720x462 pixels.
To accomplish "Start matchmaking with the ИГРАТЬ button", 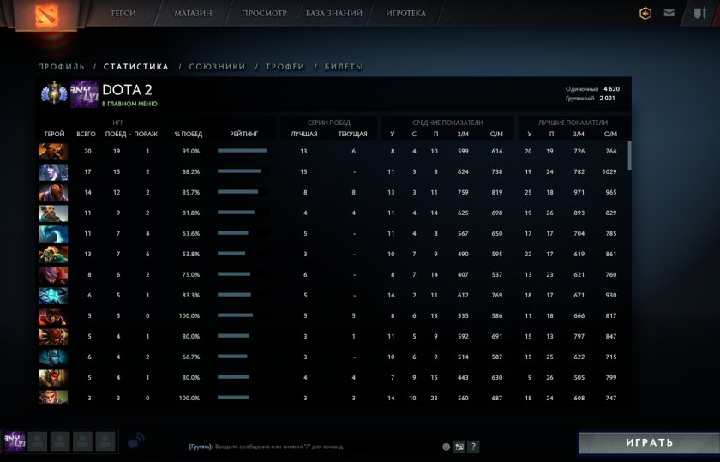I will 650,442.
